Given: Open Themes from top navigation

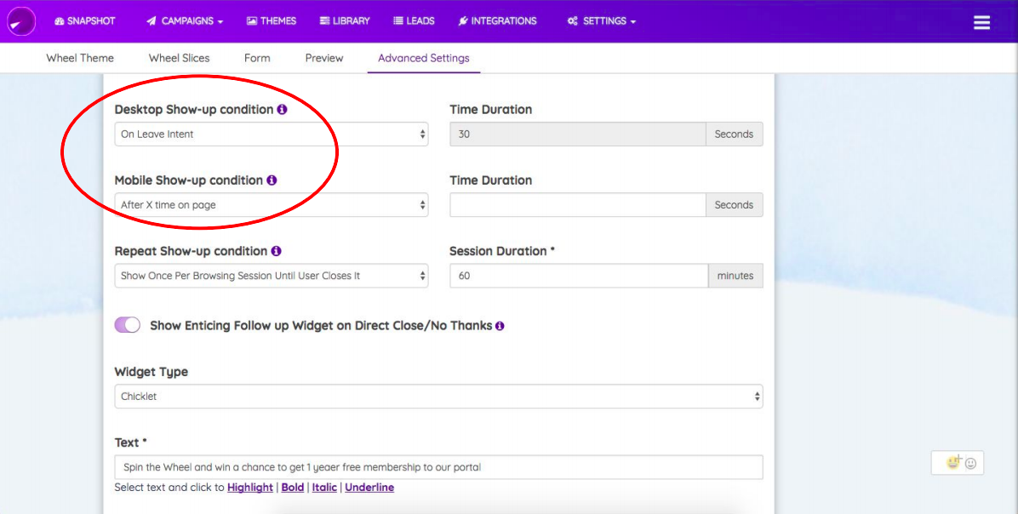Looking at the screenshot, I should point(272,20).
